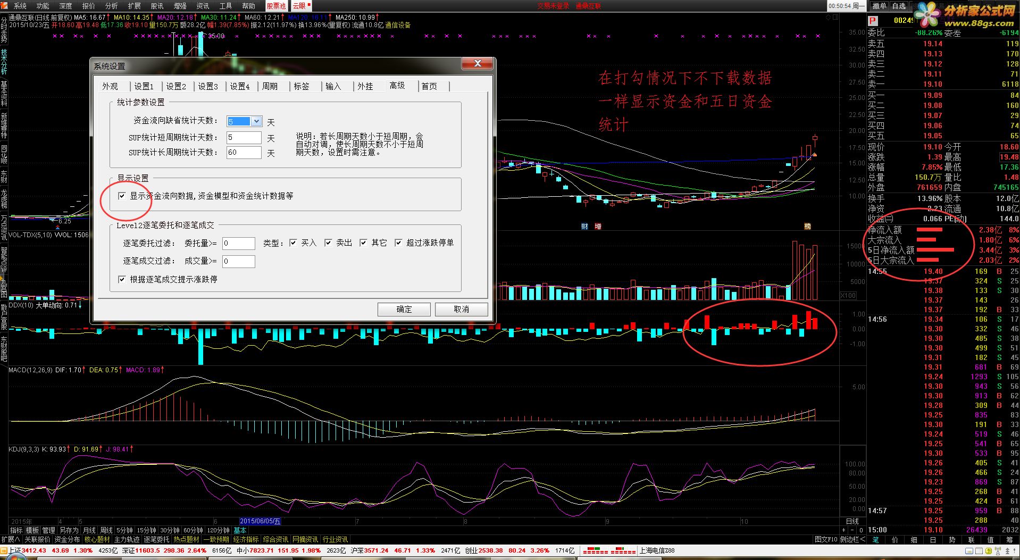The image size is (1020, 560).
Task: Switch to the 周期 tab in dialog
Action: [x=270, y=86]
